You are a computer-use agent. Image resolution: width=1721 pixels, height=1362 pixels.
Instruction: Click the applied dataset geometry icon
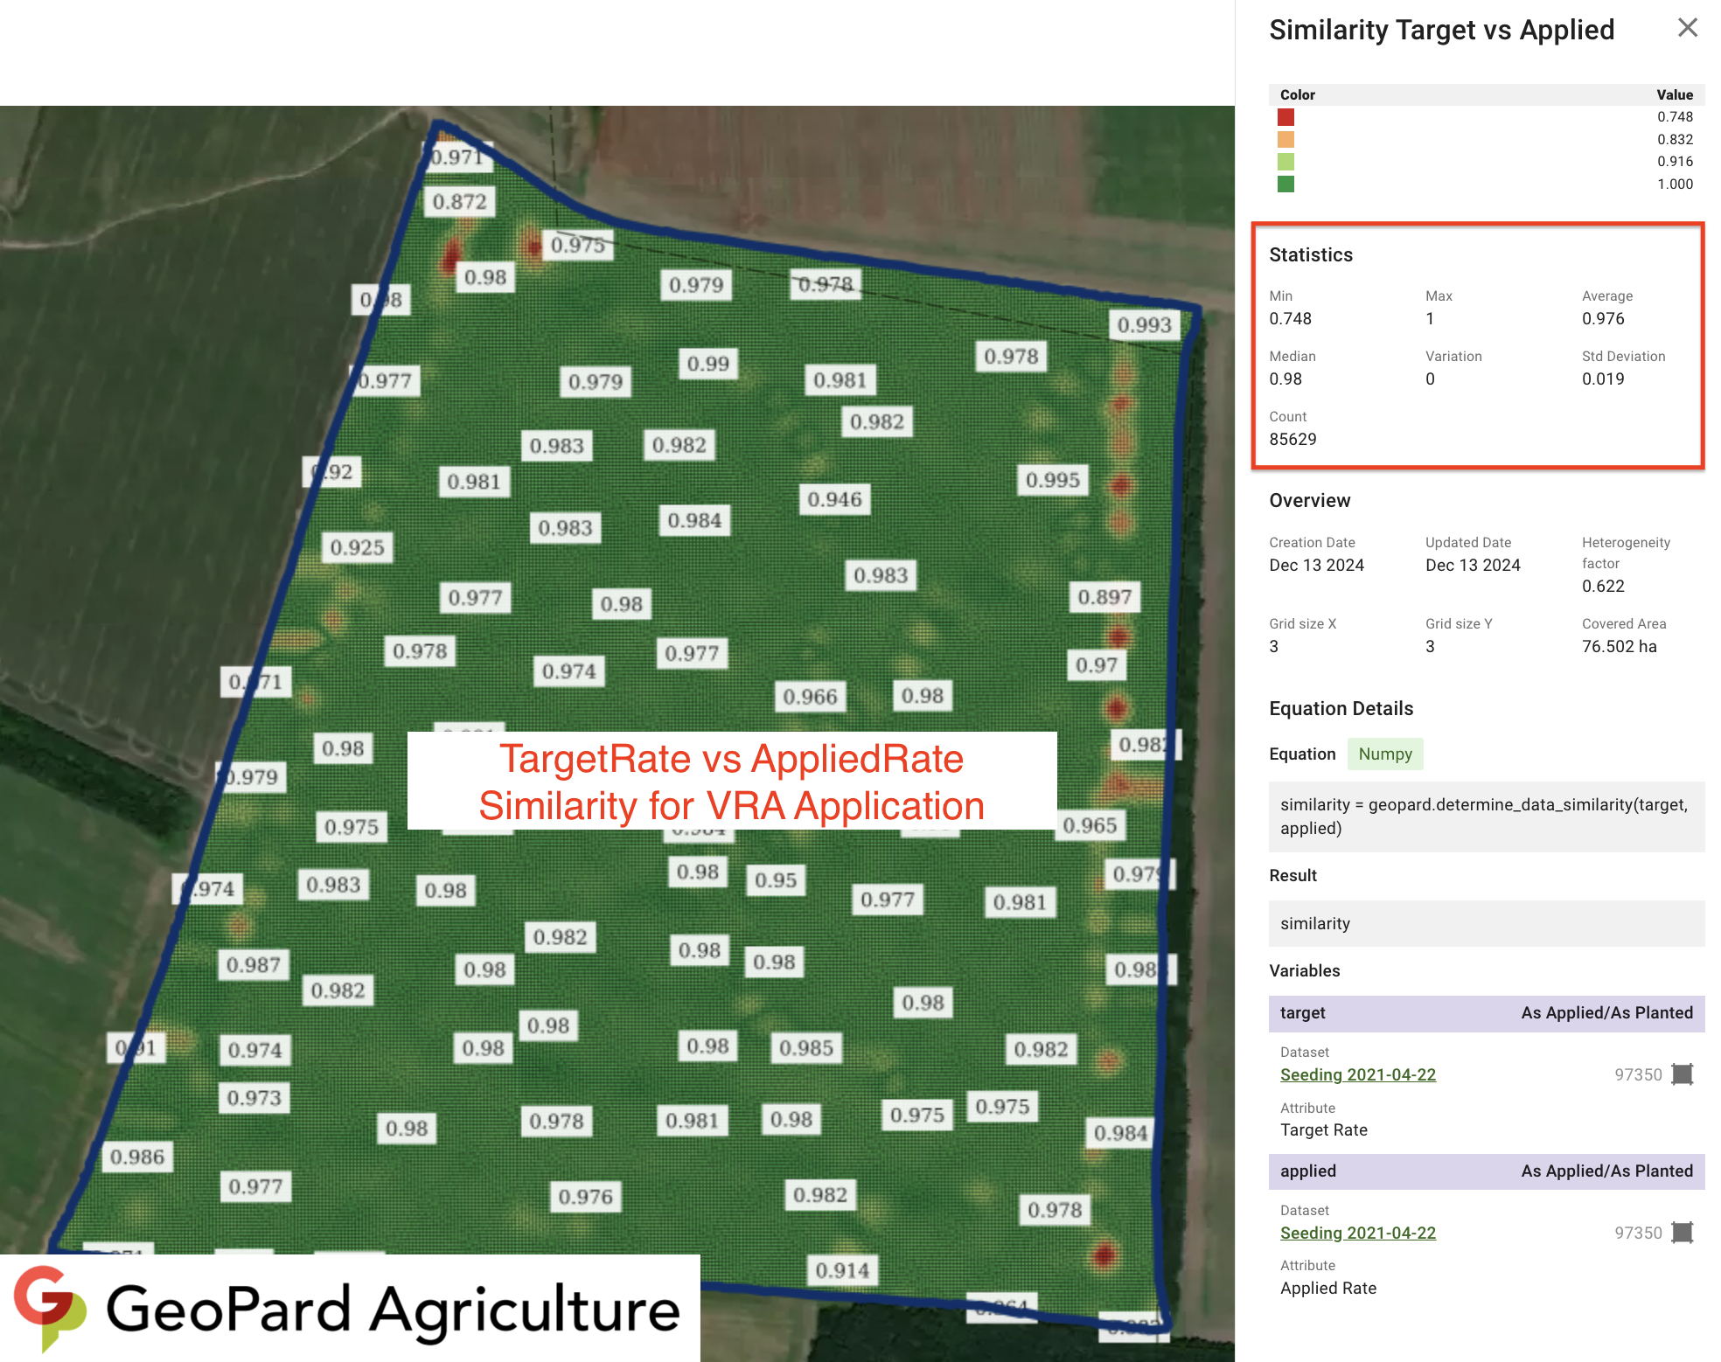point(1682,1233)
